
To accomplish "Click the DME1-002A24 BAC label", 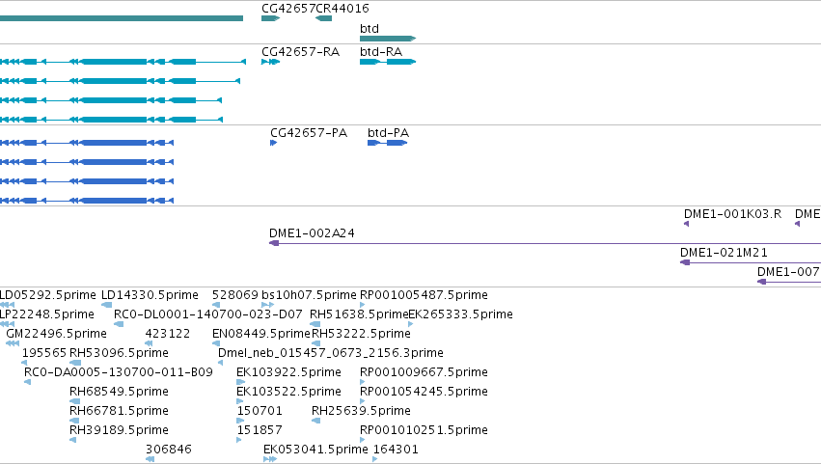I will 312,233.
